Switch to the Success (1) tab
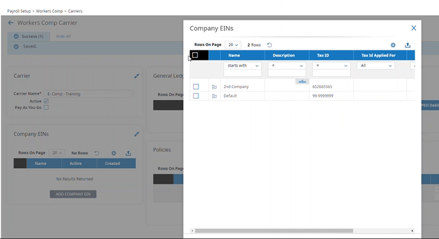The height and width of the screenshot is (239, 439). (29, 36)
